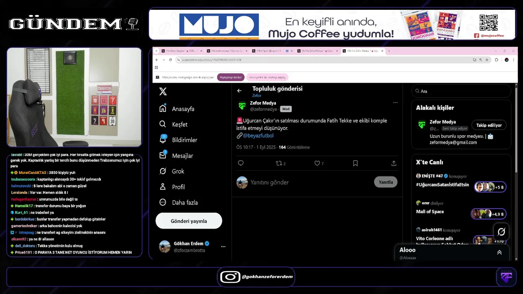The image size is (523, 294).
Task: Click MuratCanAKTAS username in stream chat
Action: 33,172
